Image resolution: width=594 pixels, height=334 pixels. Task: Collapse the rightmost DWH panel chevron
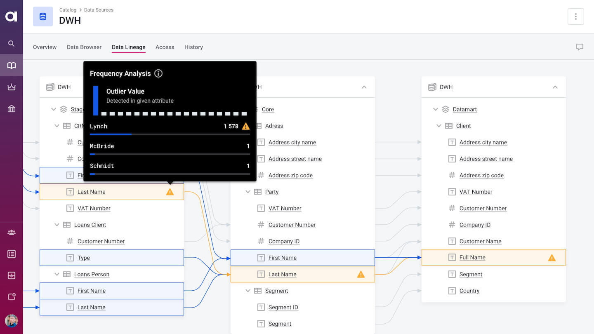click(x=555, y=87)
